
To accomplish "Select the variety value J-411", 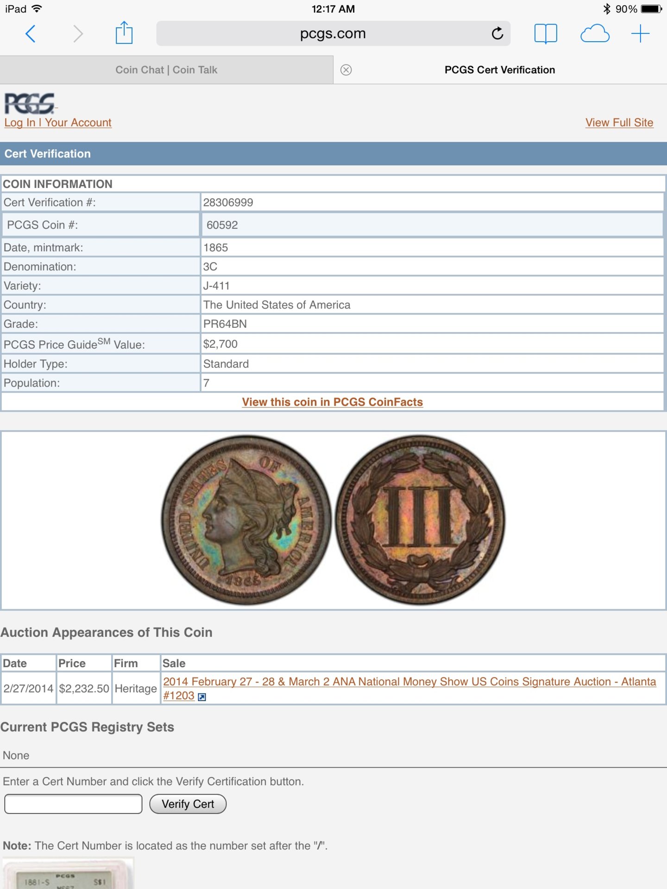I will 216,286.
